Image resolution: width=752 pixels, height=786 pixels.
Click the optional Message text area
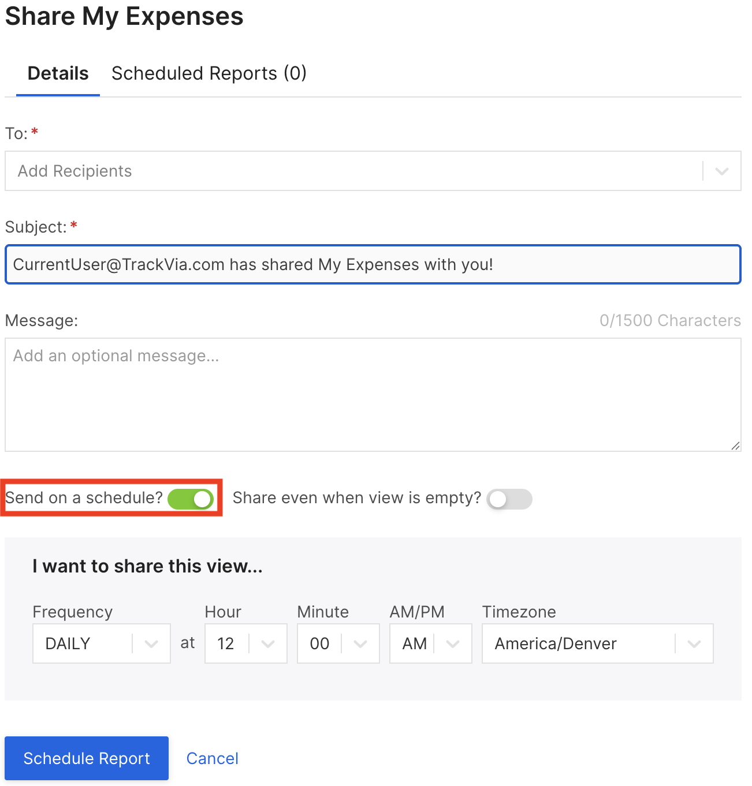click(373, 395)
